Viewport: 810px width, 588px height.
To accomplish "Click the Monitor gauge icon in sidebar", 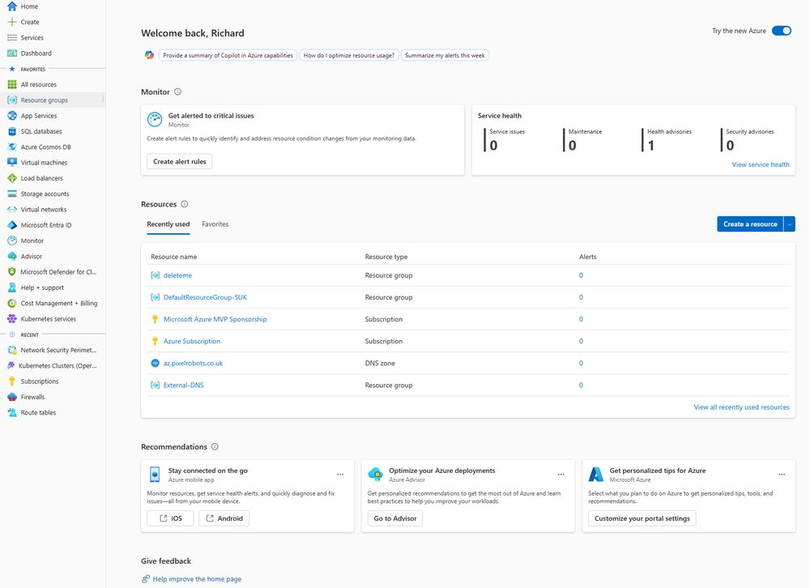I will [12, 241].
